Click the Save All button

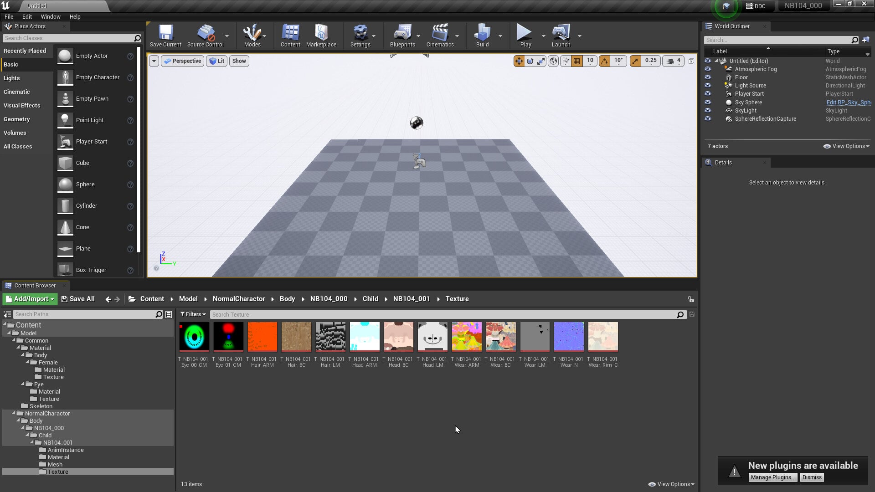point(78,299)
